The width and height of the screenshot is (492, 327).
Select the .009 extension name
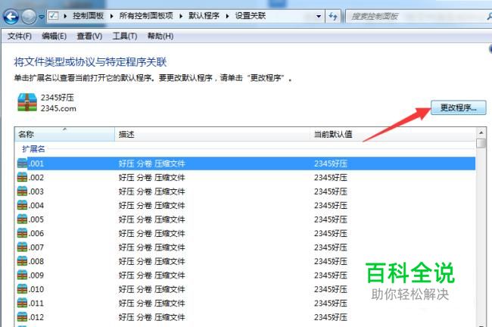[36, 276]
